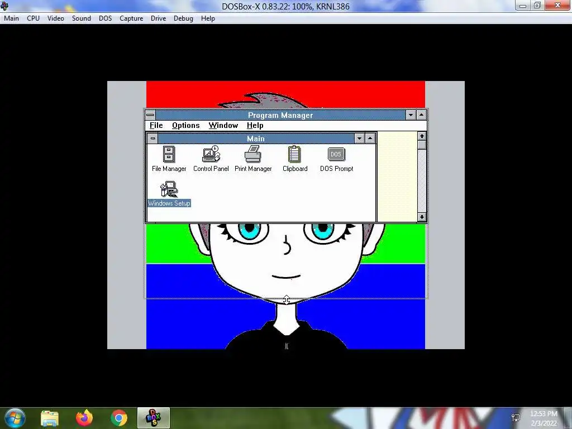Open Program Manager Window menu
Screen dimensions: 572x429
223,126
